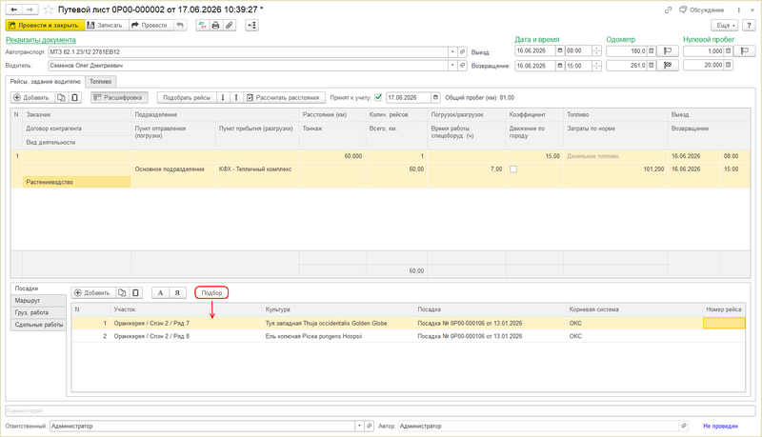Toggle the Принят к учету checkbox
This screenshot has width=762, height=437.
click(x=378, y=97)
